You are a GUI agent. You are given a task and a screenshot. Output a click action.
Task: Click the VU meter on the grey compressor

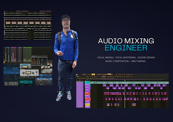click(x=28, y=73)
